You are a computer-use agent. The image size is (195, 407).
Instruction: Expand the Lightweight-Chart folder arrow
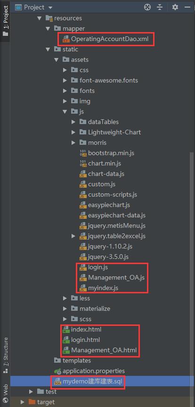(73, 133)
